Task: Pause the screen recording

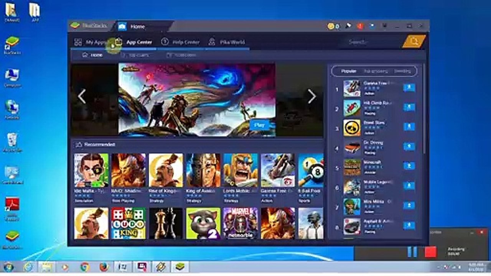Action: pos(412,252)
